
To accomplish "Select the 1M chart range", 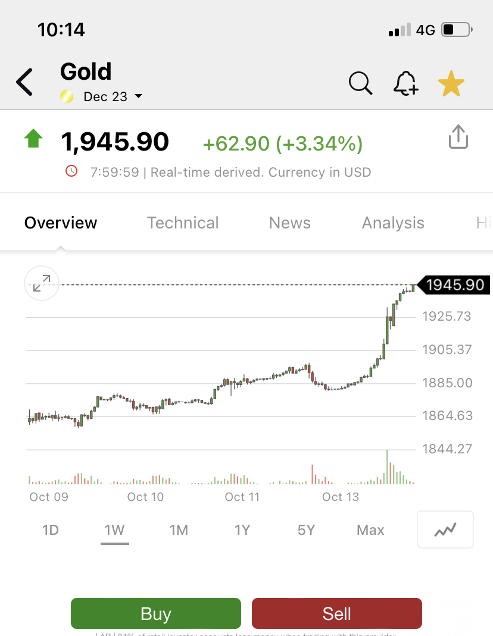I will [179, 530].
